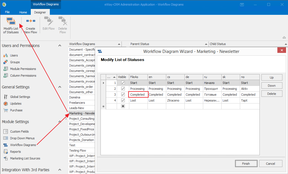Toggle Visible checkbox for Processing status
The image size is (288, 174).
123,89
